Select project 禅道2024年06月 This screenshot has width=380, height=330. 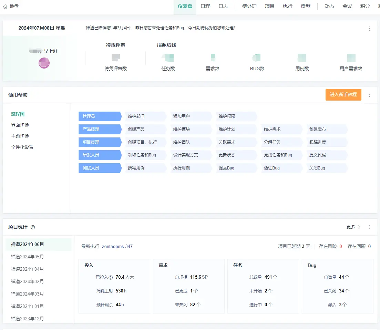[x=39, y=244]
